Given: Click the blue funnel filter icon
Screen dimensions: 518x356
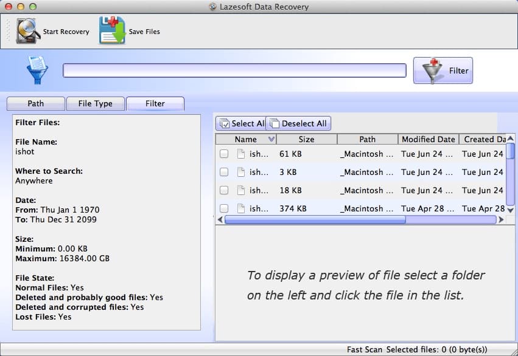Looking at the screenshot, I should point(37,70).
